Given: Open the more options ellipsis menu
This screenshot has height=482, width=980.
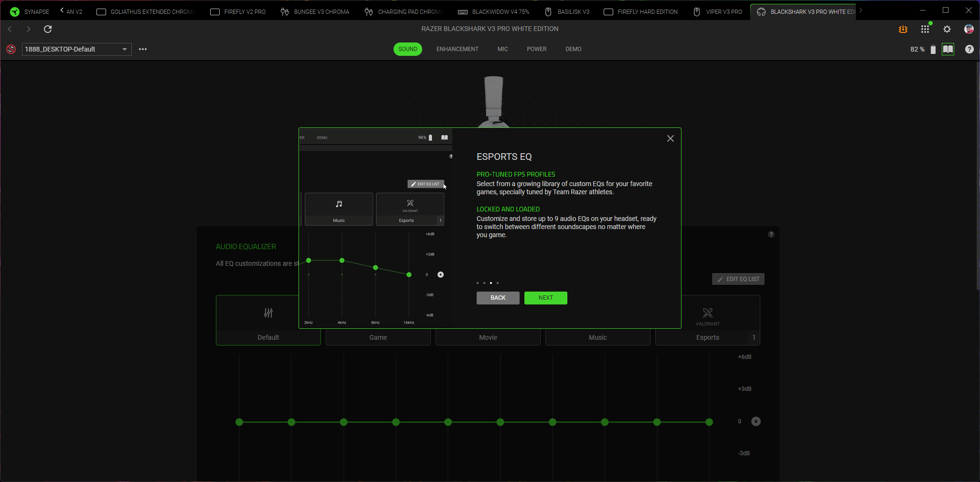Looking at the screenshot, I should point(143,49).
